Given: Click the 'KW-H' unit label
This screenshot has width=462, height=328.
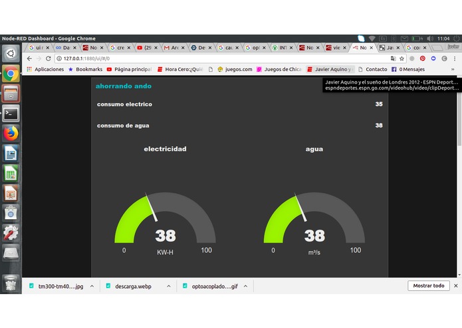Looking at the screenshot, I should point(165,252).
